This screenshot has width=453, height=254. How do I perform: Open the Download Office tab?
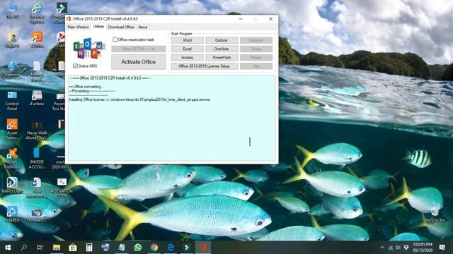click(x=121, y=27)
